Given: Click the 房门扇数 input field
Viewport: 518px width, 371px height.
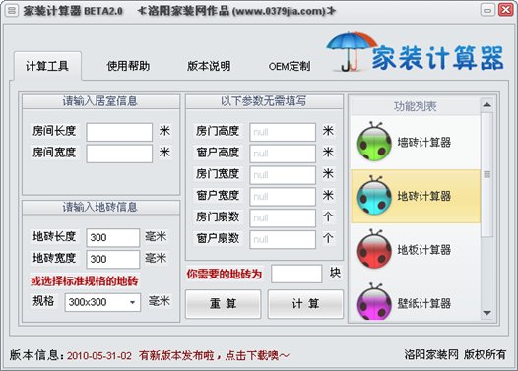Looking at the screenshot, I should (x=283, y=217).
